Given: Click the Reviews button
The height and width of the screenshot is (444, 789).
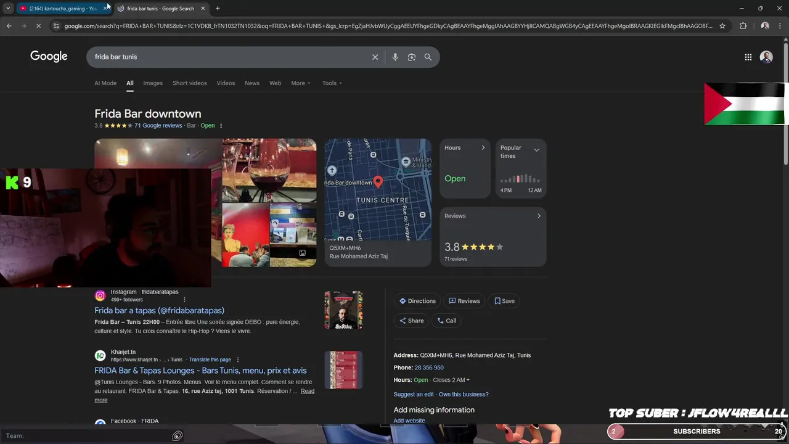Looking at the screenshot, I should pyautogui.click(x=464, y=301).
